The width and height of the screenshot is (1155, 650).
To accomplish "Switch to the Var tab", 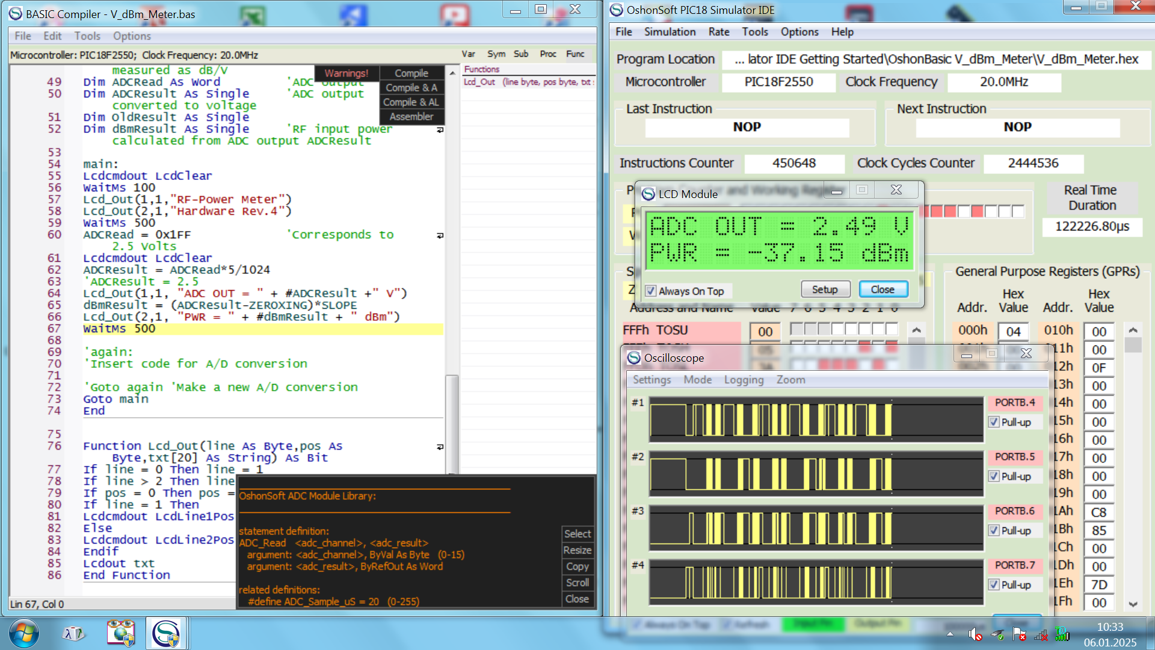I will tap(468, 54).
